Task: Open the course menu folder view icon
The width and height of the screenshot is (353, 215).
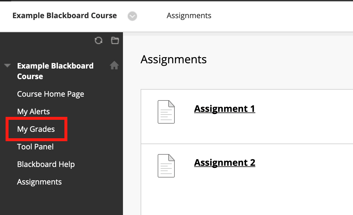Action: coord(115,40)
